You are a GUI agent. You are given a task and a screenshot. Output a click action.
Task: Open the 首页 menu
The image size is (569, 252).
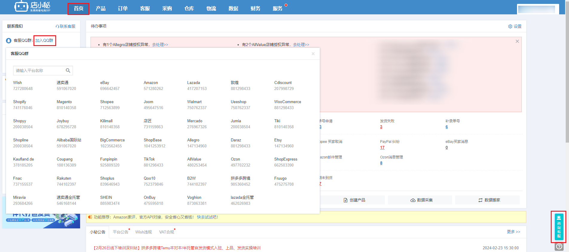click(x=79, y=9)
